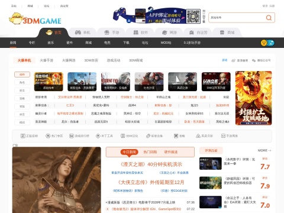This screenshot has width=284, height=213.
Task: Go to 新闻 in the dark navbar
Action: point(13,43)
